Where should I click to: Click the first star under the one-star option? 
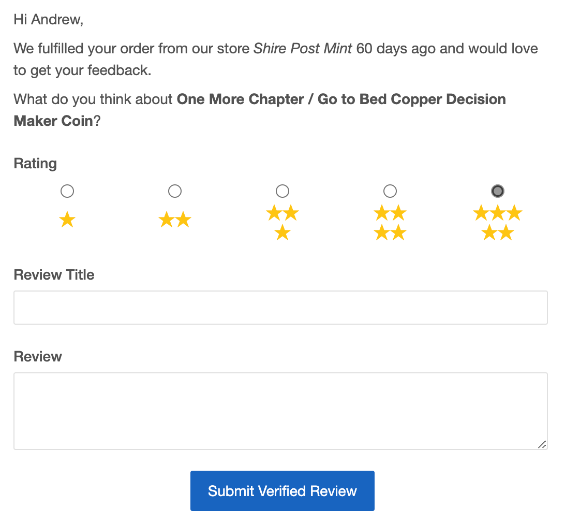click(67, 220)
